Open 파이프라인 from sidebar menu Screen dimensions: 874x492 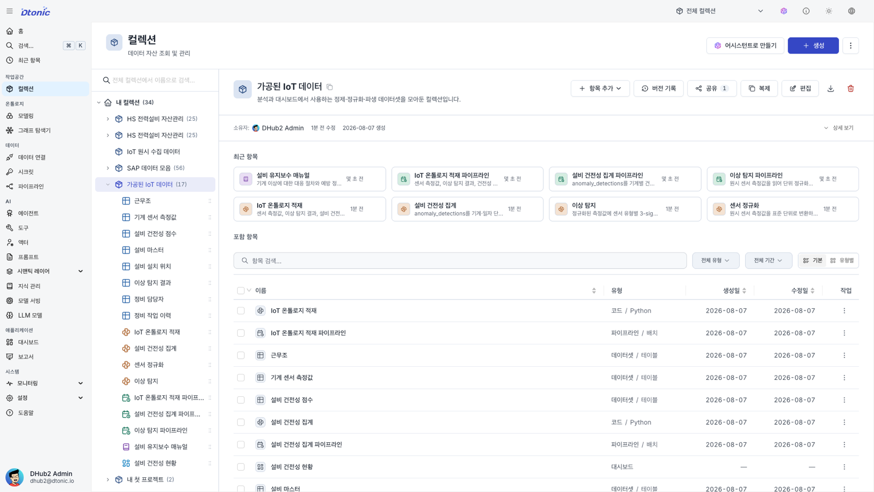click(45, 186)
